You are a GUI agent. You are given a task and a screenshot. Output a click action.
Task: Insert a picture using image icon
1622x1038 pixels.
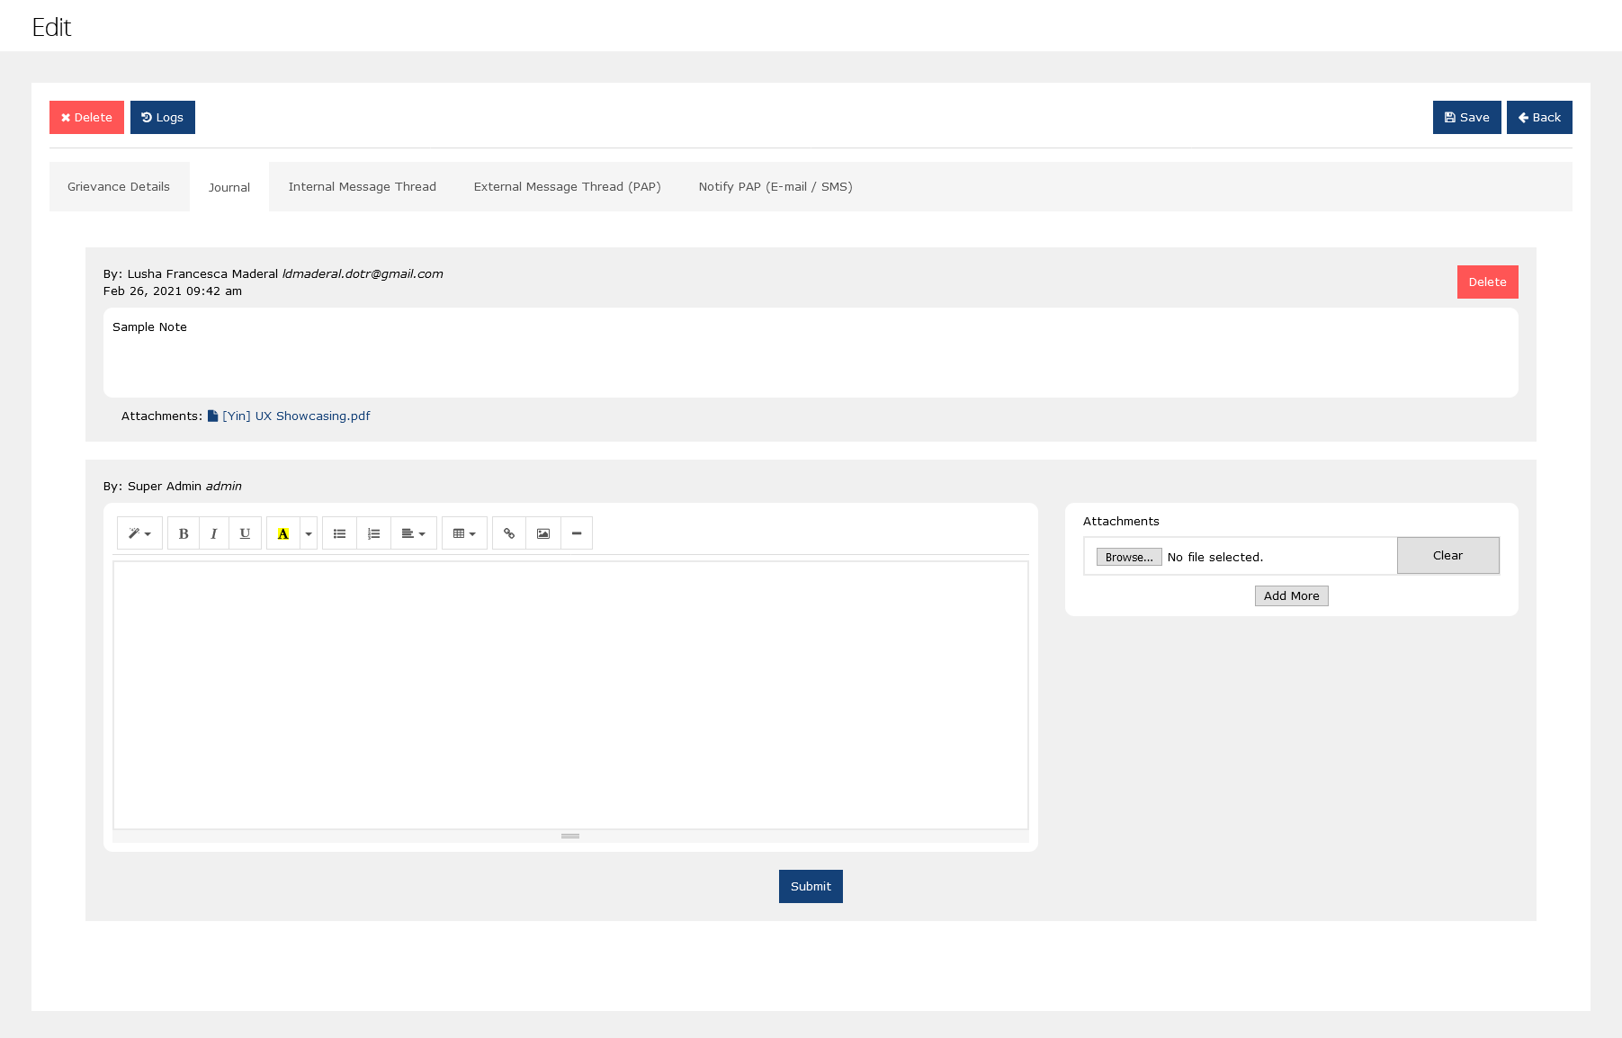(x=543, y=533)
